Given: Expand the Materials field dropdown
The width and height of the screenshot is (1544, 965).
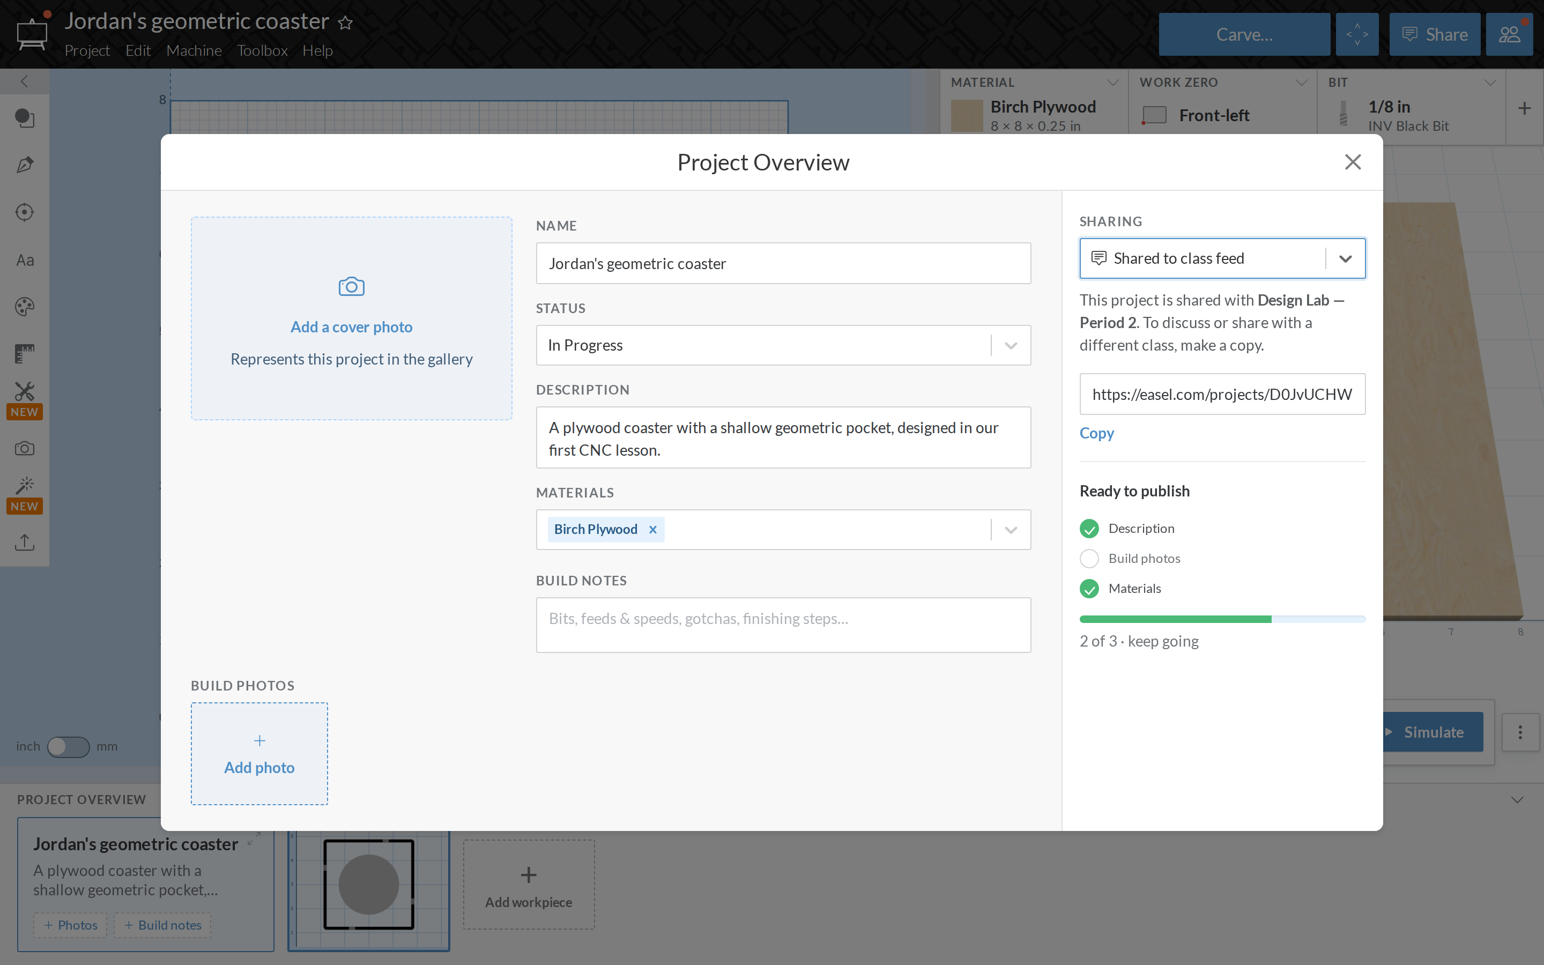Looking at the screenshot, I should (x=1011, y=530).
